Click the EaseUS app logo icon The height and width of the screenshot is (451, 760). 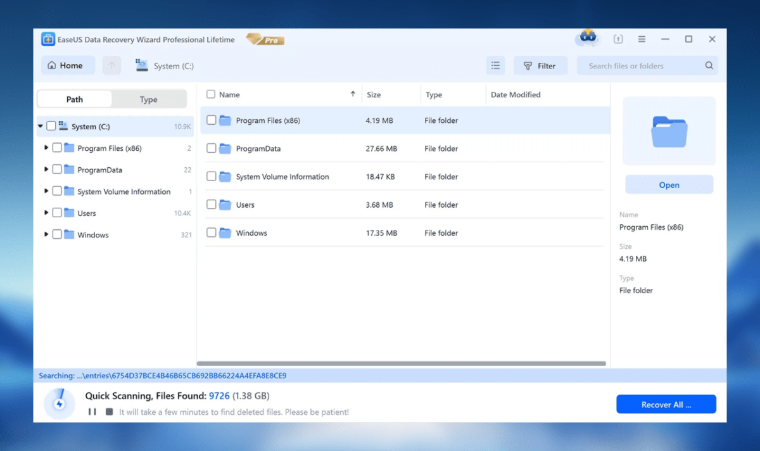[48, 39]
